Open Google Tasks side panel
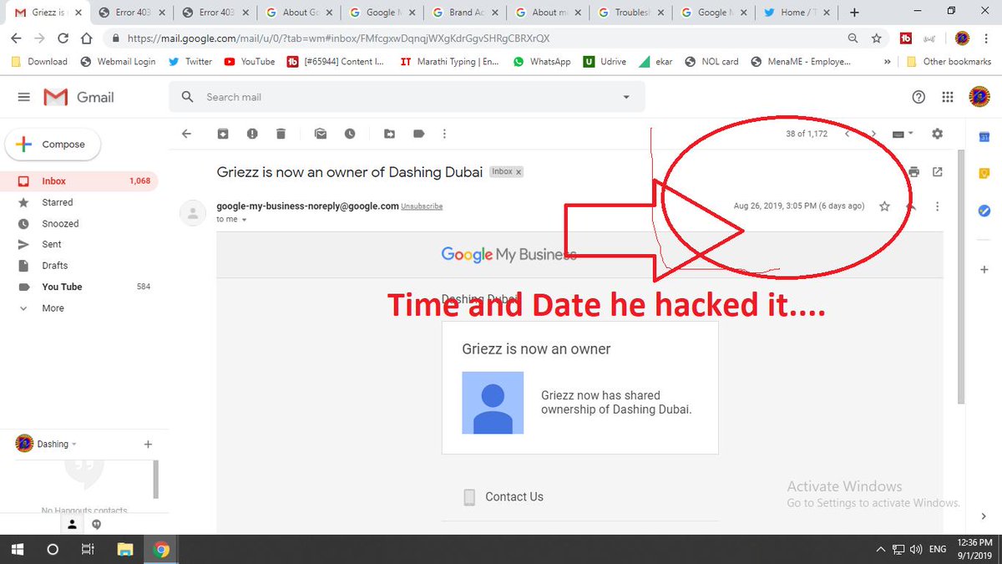1002x564 pixels. [984, 211]
